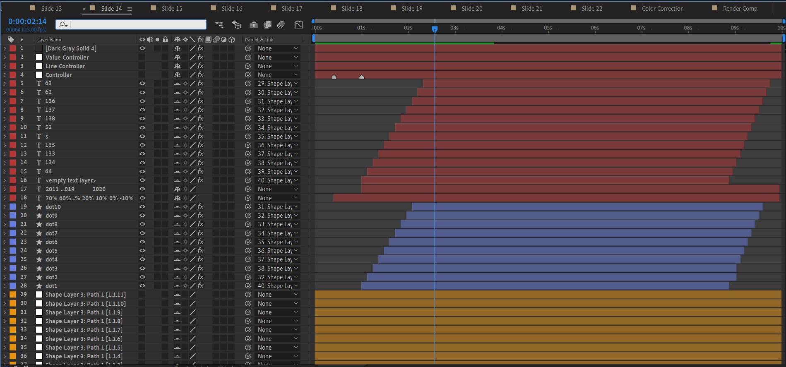Click the shy switch for Shape Layer 3: Path 1 [1.1.8]
This screenshot has height=367, width=786.
(x=177, y=321)
